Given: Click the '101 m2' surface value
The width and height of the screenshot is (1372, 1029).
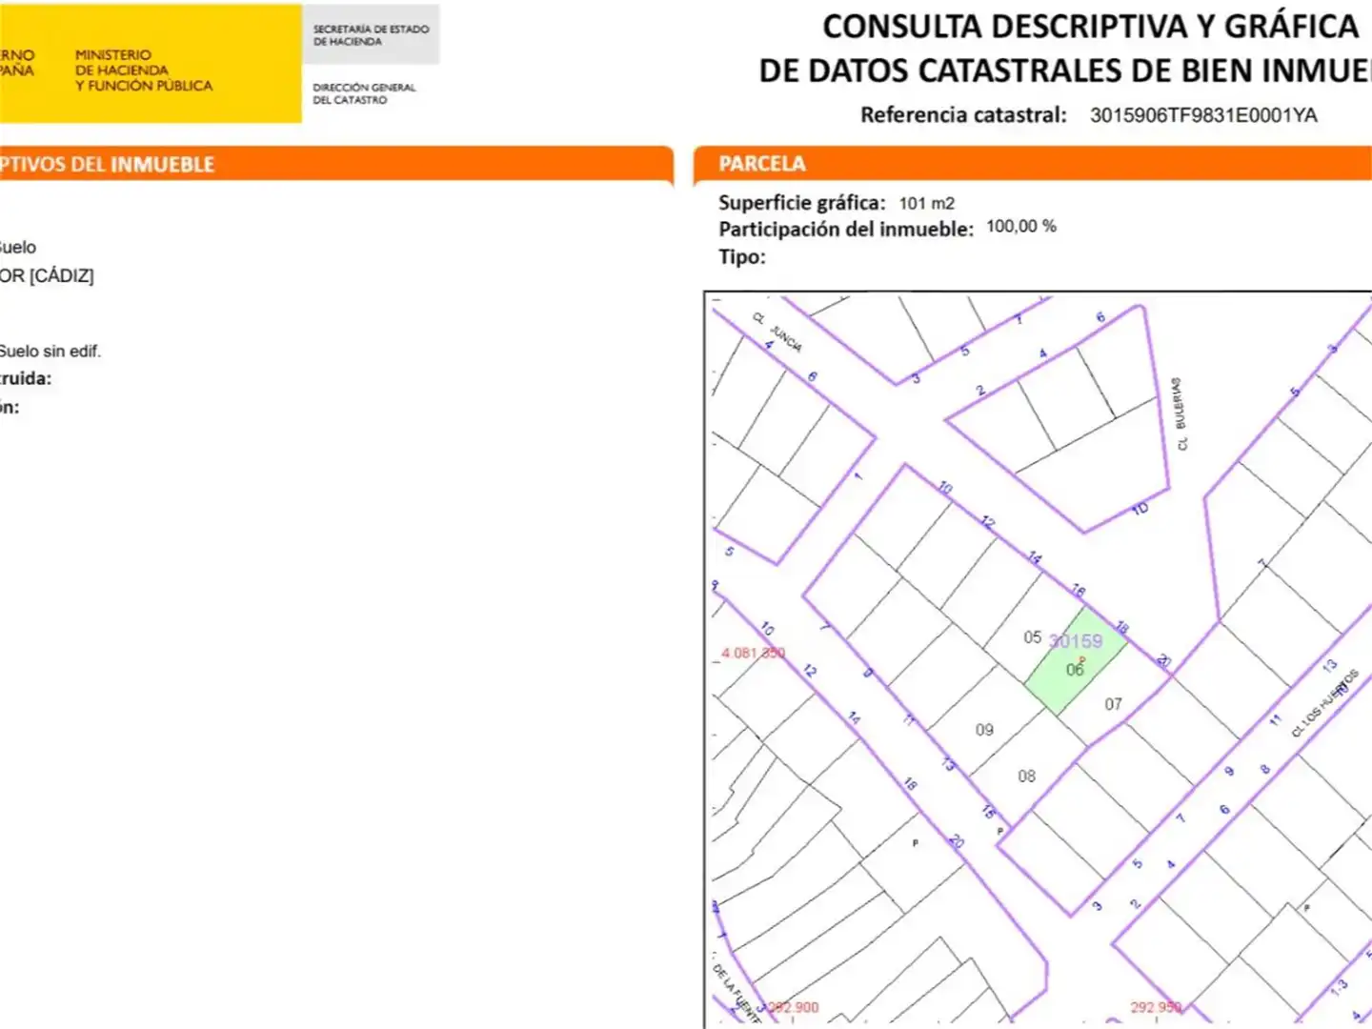Looking at the screenshot, I should (927, 203).
